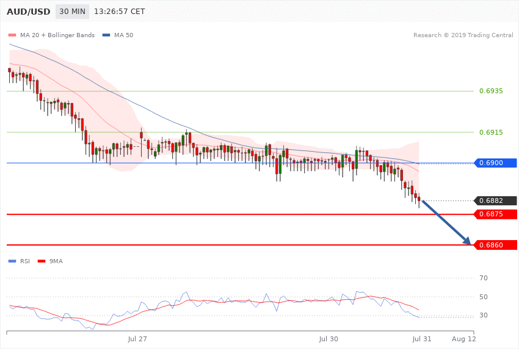Screen dimensions: 519x351
Task: Click the black 0.6882 current price tag
Action: (496, 200)
